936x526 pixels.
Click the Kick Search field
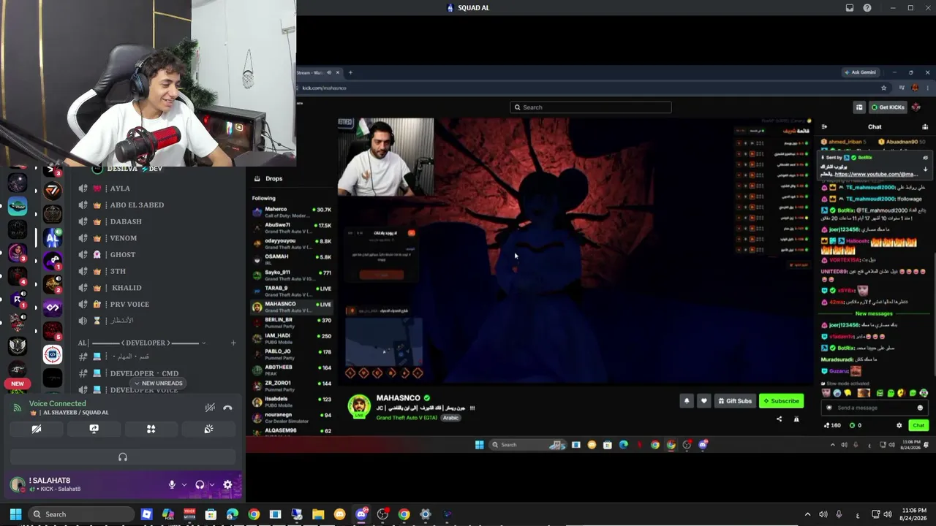click(590, 107)
